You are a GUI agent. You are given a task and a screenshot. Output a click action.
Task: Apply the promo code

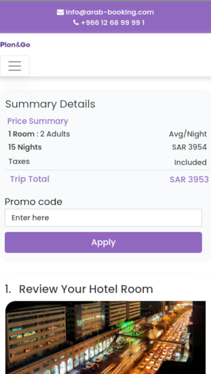(103, 242)
